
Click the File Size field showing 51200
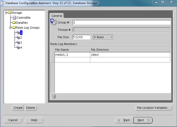[81, 37]
